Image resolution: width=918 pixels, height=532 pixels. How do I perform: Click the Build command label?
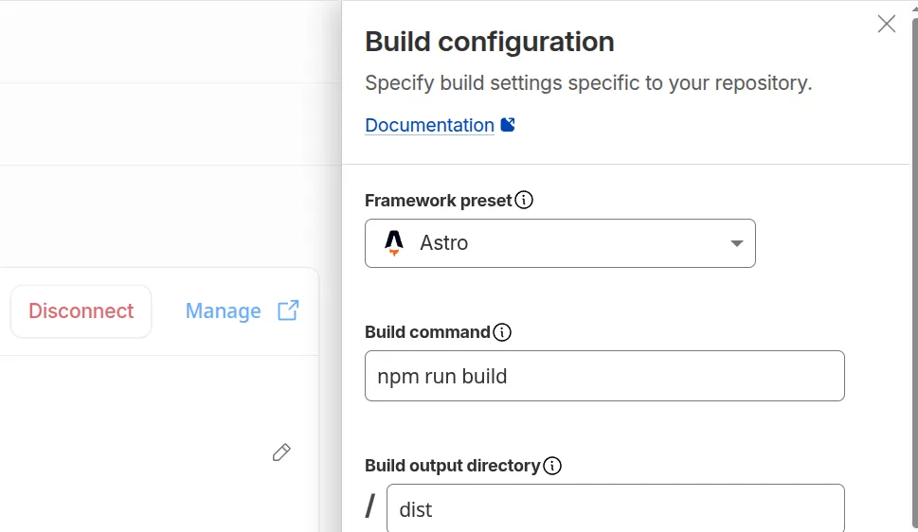pos(427,332)
